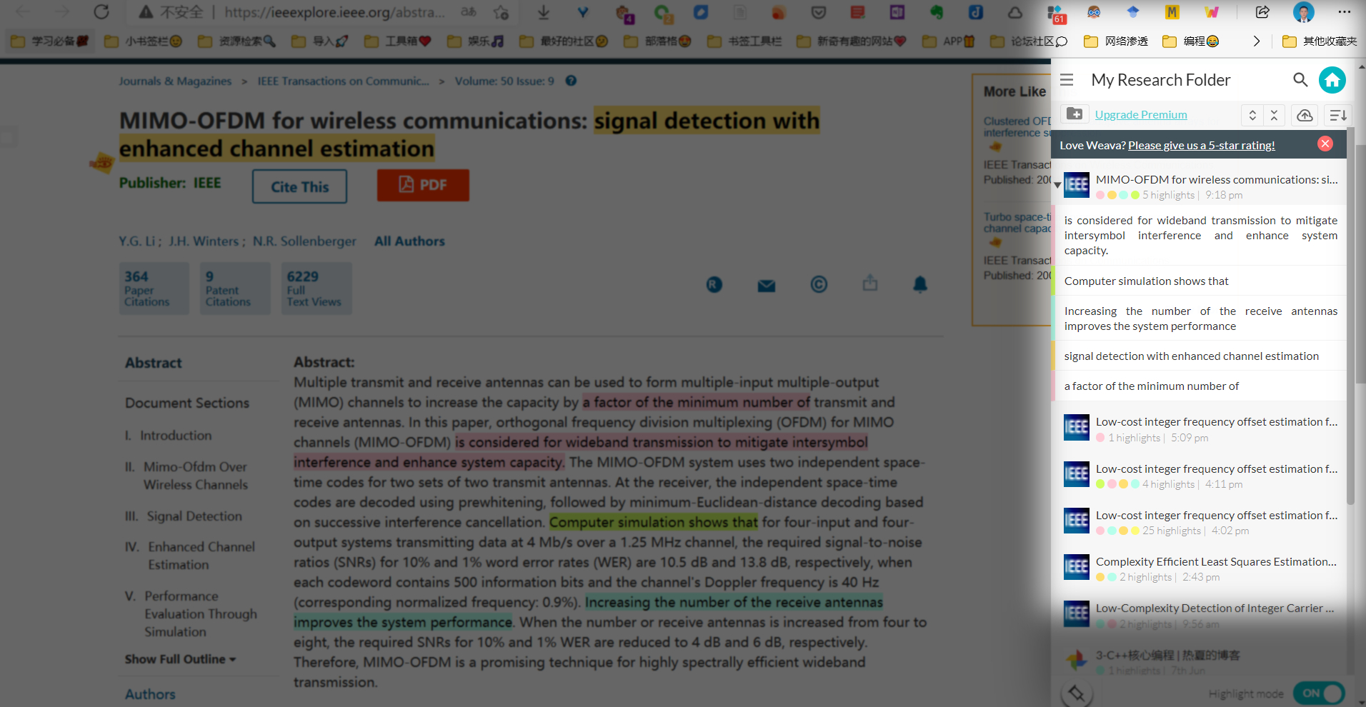Click the Cite This button

tap(299, 186)
